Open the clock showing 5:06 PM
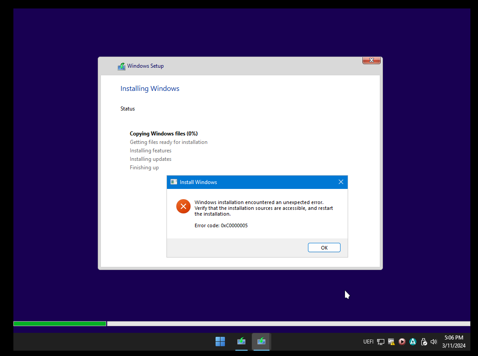478x356 pixels. click(453, 337)
